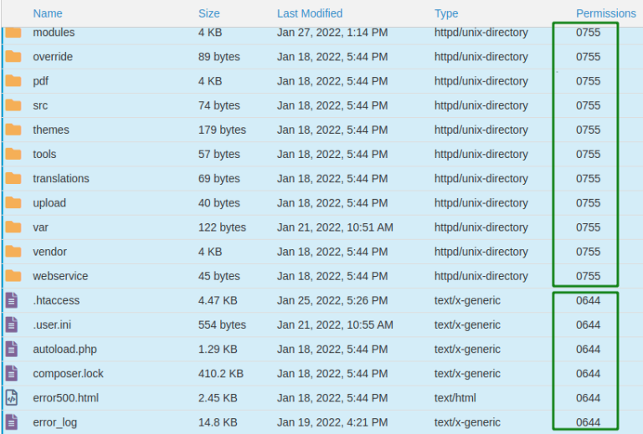This screenshot has width=643, height=434.
Task: Sort by Size column header
Action: (x=209, y=13)
